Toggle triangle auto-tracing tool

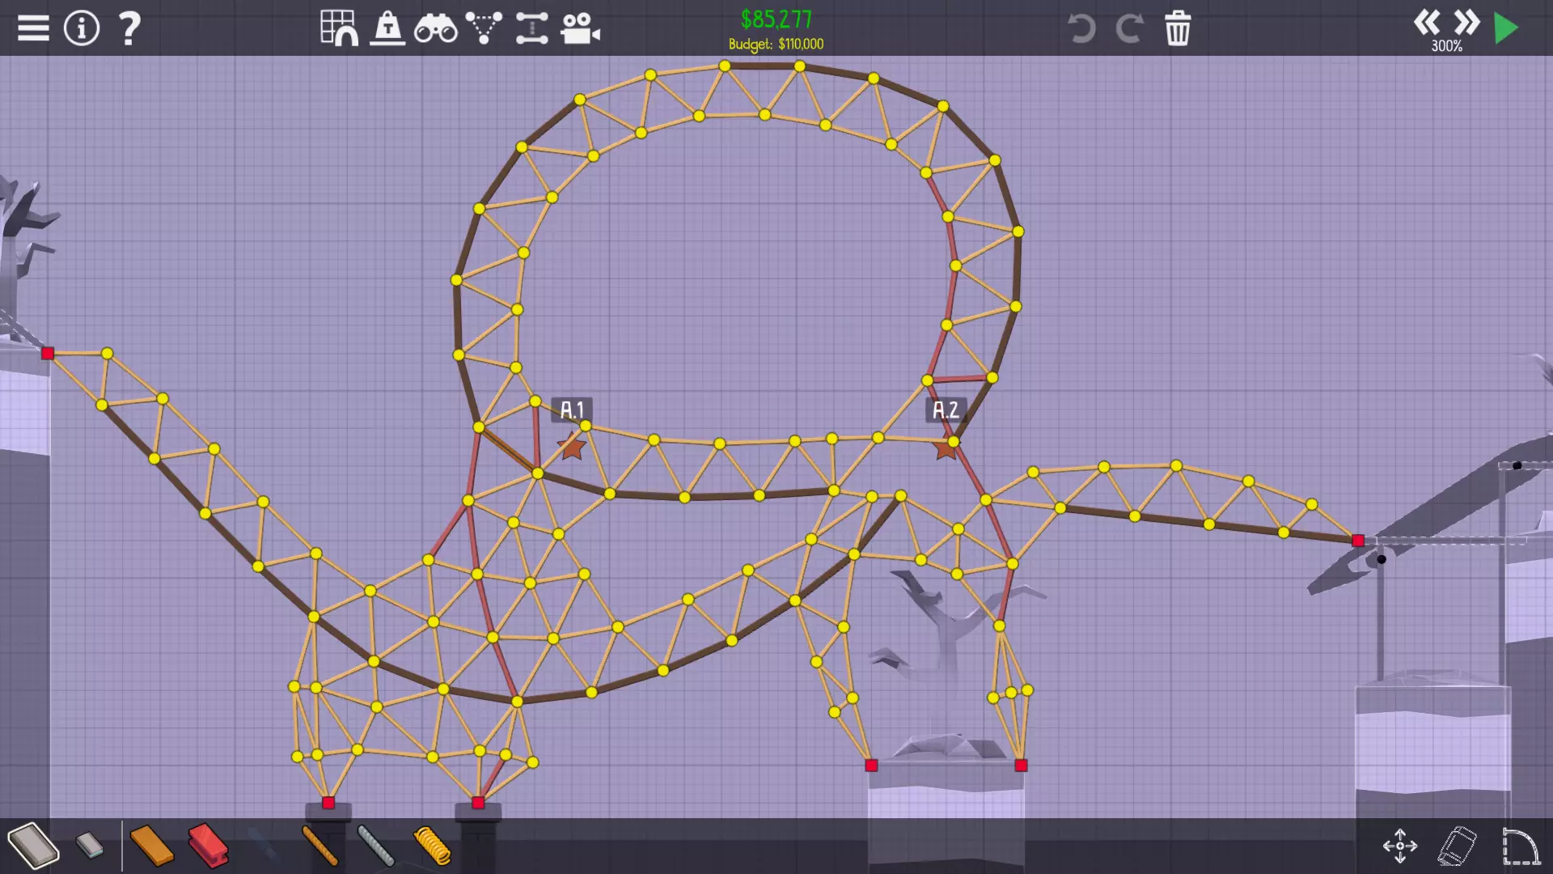484,28
